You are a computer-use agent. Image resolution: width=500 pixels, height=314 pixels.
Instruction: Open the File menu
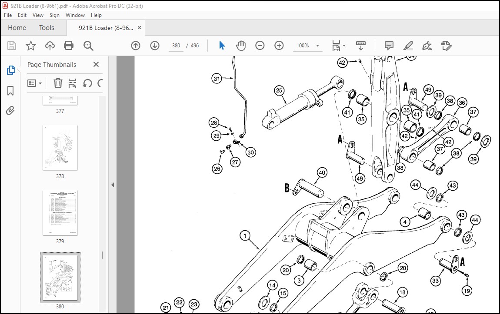[8, 15]
